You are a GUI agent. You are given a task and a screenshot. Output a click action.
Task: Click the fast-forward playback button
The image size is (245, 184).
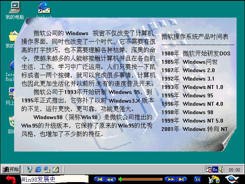[170, 179]
